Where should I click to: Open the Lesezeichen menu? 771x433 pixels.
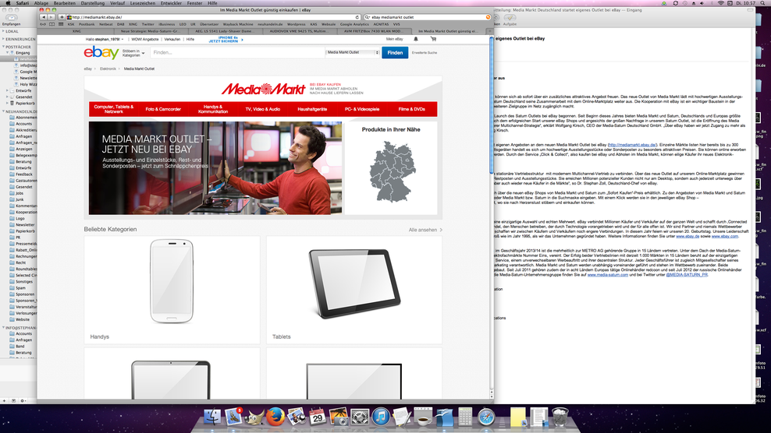[x=143, y=3]
